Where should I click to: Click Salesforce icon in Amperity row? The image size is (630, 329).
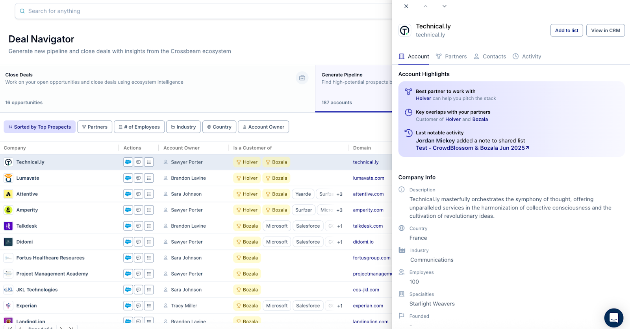point(128,210)
